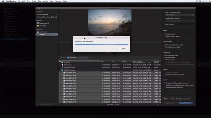
Task: Select the 64 GB Playa camera card
Action: click(44, 14)
